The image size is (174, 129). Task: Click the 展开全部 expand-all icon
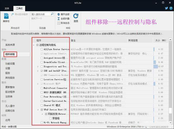pos(59,14)
